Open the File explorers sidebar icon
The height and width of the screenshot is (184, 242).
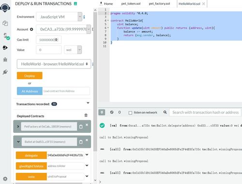pos(5,23)
